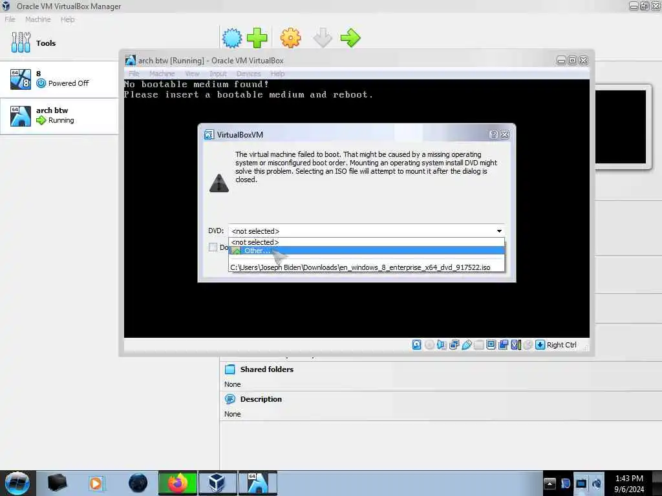This screenshot has width=662, height=496.
Task: Select the Windows 8 enterprise ISO entry
Action: point(366,267)
